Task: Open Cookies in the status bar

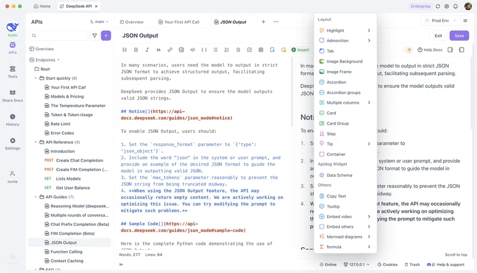Action: (x=387, y=265)
